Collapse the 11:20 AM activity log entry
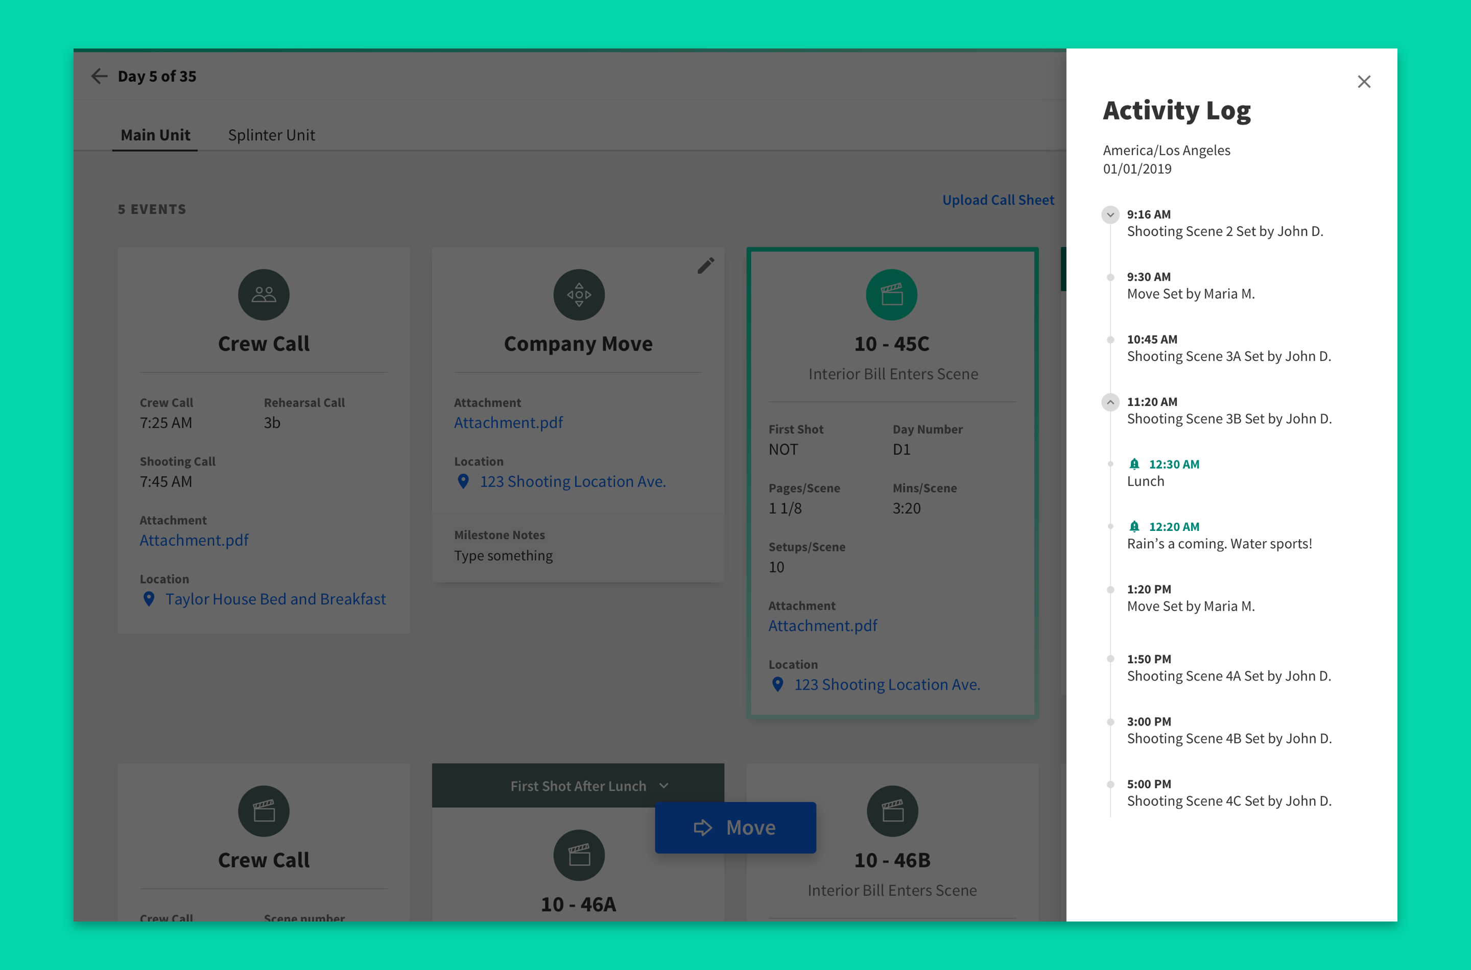This screenshot has height=970, width=1471. 1110,402
